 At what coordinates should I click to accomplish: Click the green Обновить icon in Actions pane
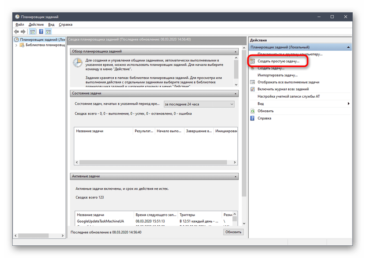tap(252, 111)
